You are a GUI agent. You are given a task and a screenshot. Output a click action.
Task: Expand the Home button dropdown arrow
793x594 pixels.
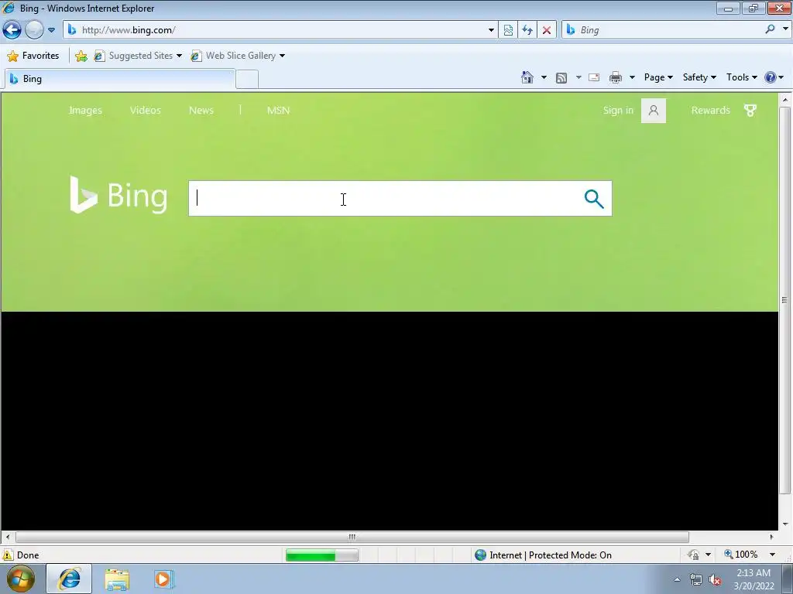544,77
